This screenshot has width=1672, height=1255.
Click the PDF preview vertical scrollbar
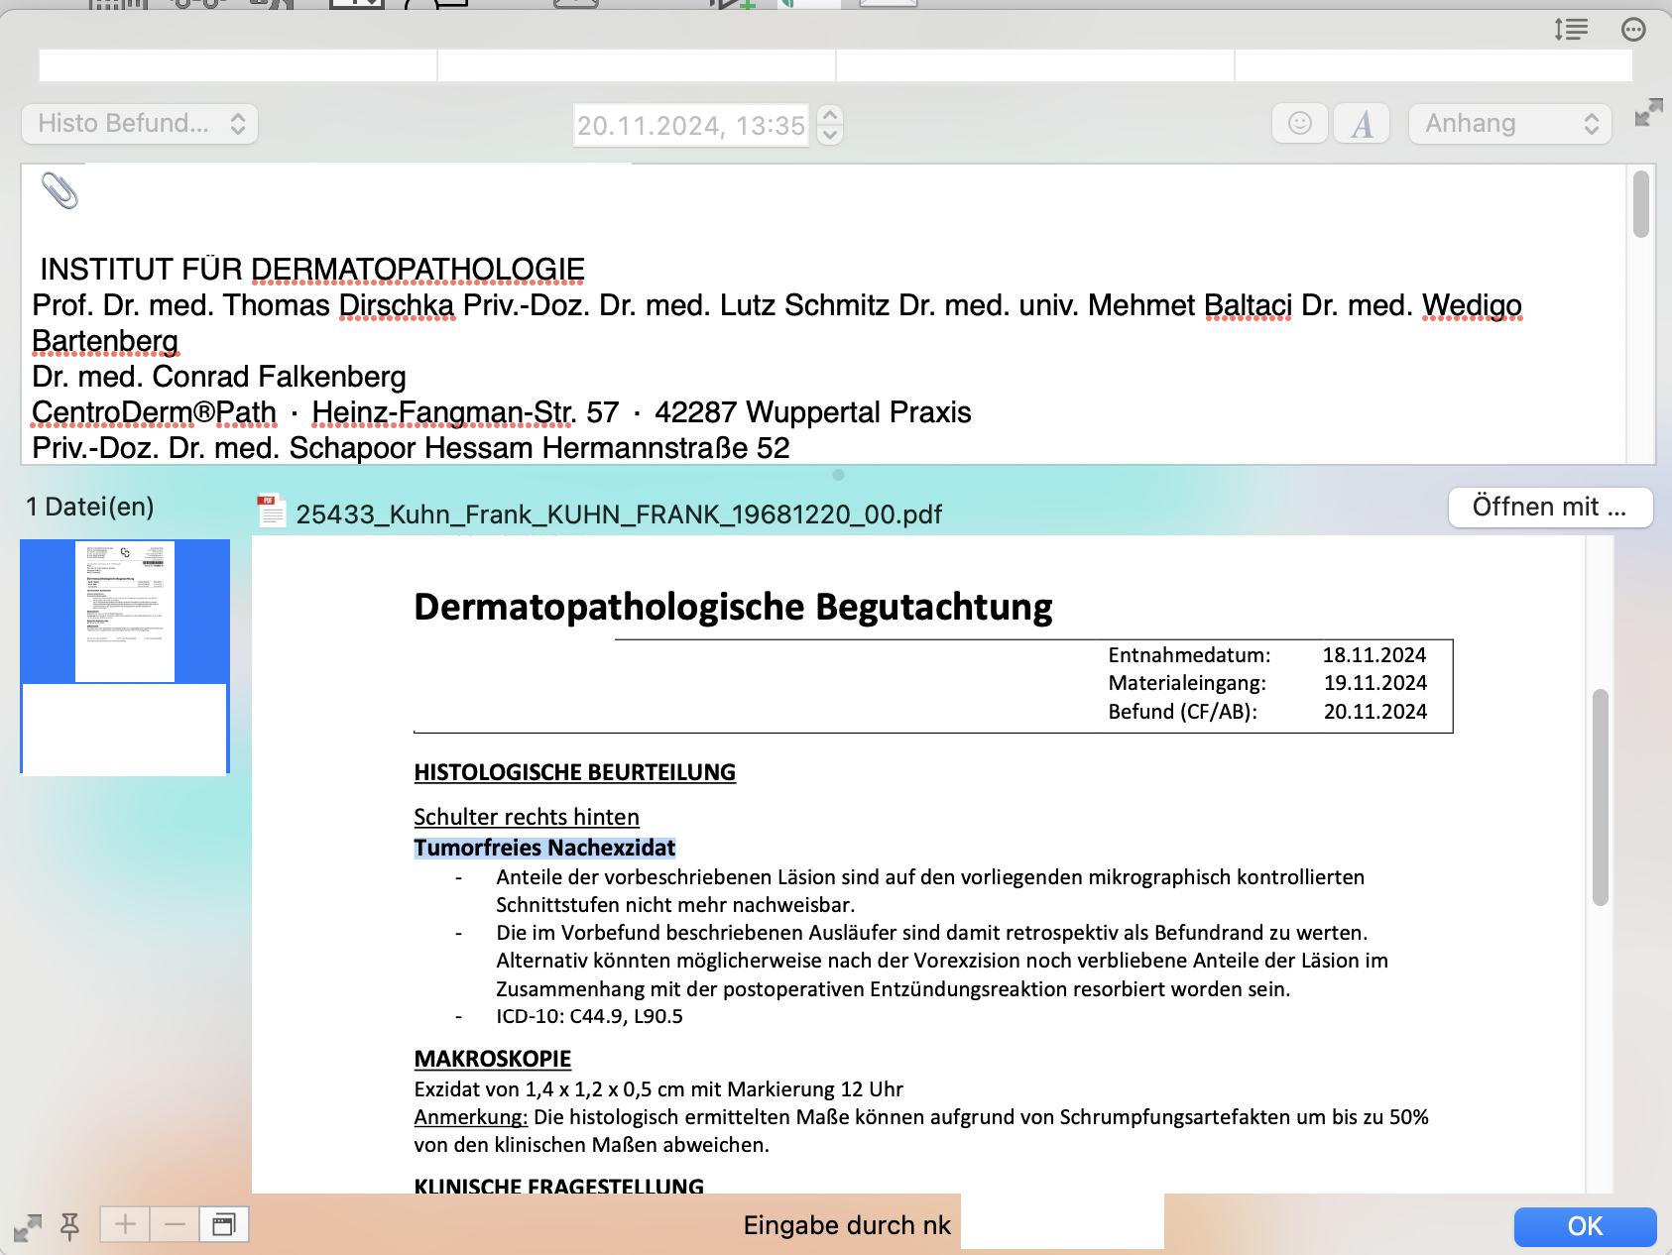coord(1600,797)
